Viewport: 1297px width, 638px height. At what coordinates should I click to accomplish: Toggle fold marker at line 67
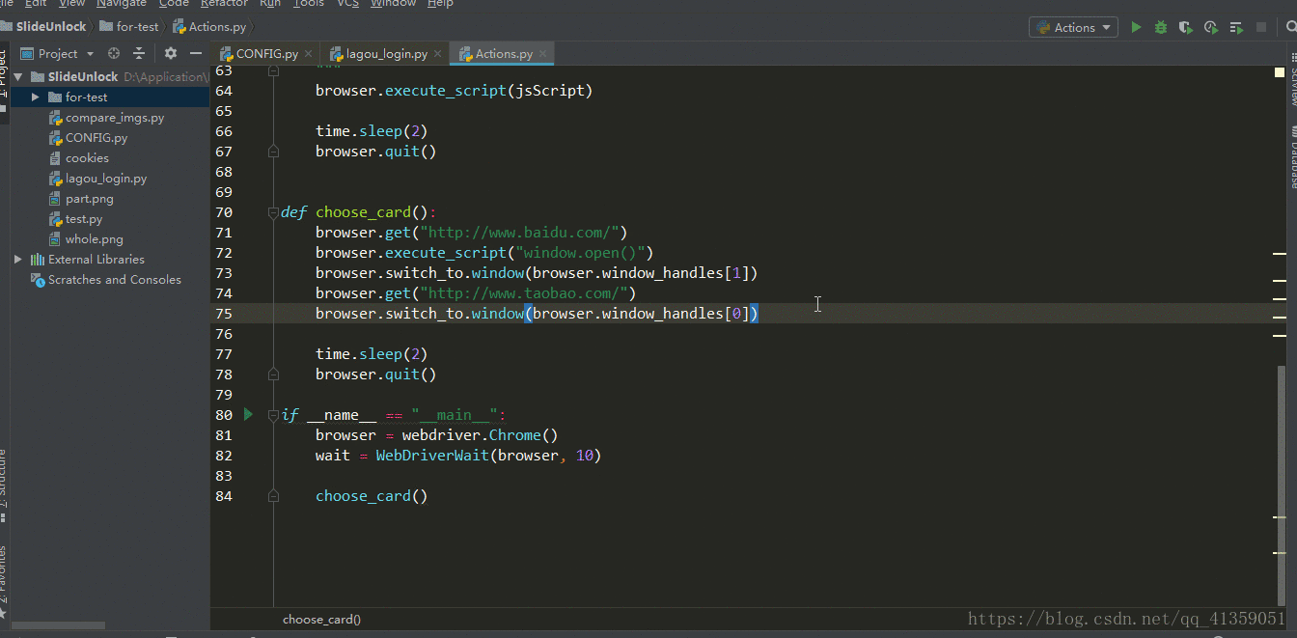[273, 152]
